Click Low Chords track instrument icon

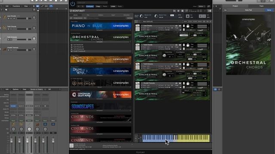[x=5, y=17]
